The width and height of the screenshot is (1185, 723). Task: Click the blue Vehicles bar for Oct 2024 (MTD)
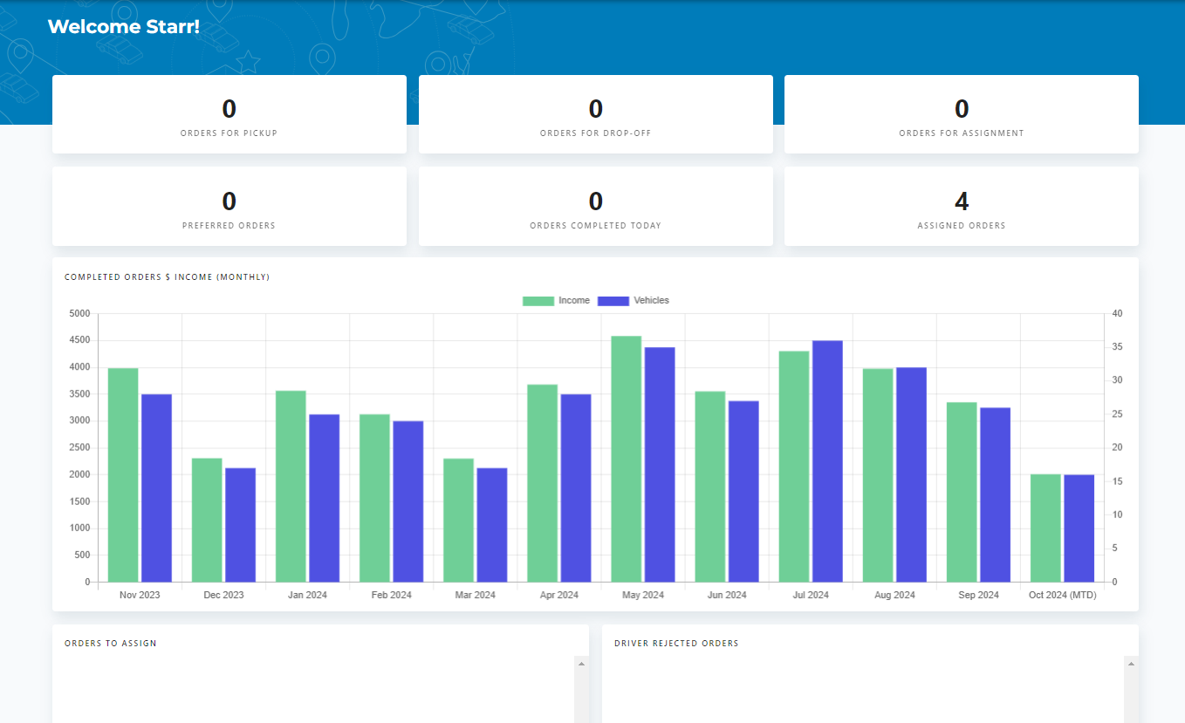point(1079,529)
